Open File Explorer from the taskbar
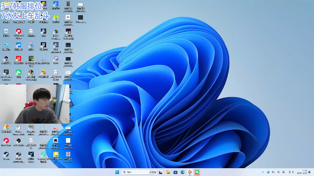314x176 pixels. click(168, 172)
